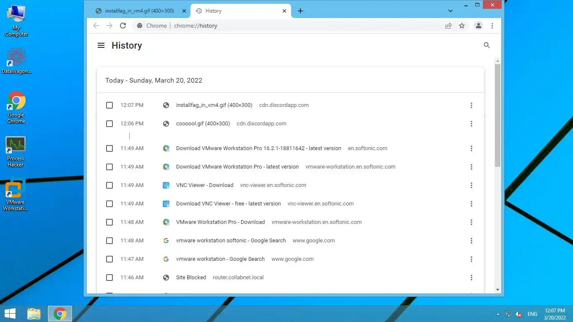Check the Site Blocked entry checkbox
The image size is (573, 322).
(109, 278)
